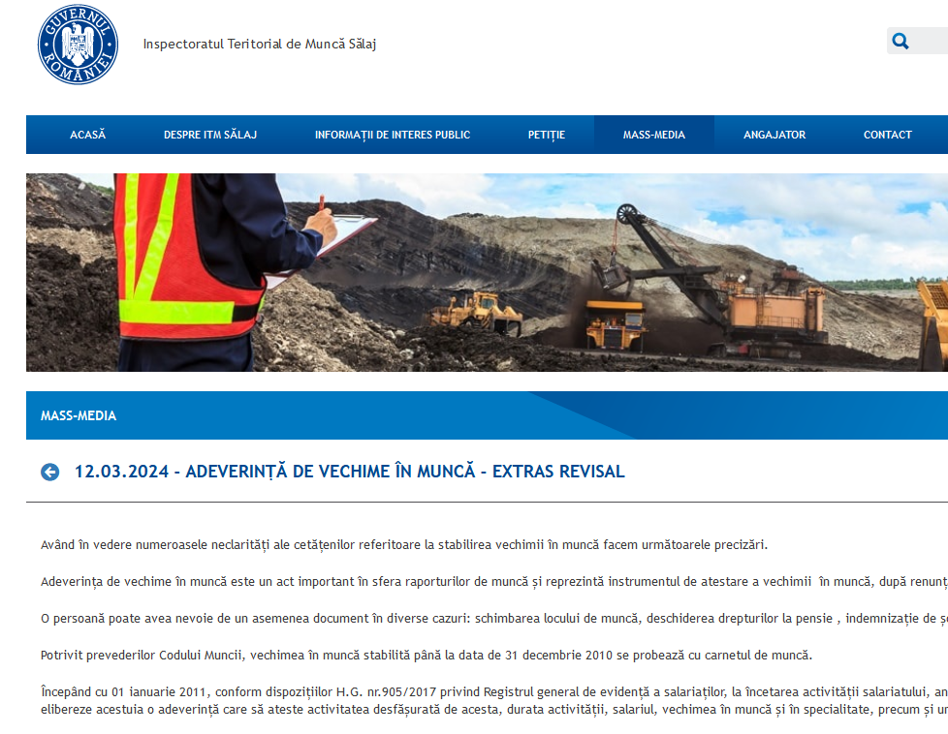Click the paragraph starting 'O persoană poate'
The width and height of the screenshot is (948, 734).
[485, 618]
